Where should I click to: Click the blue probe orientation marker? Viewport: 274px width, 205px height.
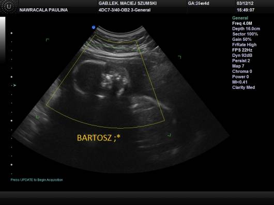pos(94,27)
